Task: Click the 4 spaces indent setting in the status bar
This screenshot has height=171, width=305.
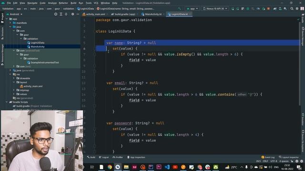Action: click(x=284, y=161)
